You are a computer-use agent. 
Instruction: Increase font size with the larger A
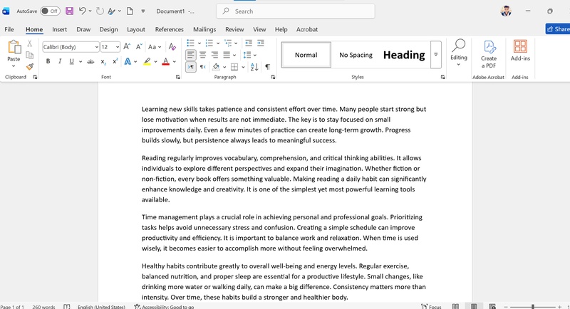point(127,47)
